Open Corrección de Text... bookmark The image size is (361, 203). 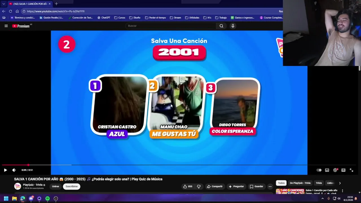[x=80, y=18]
